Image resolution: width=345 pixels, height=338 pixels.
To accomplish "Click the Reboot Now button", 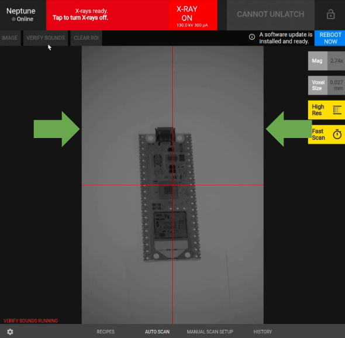I will tap(330, 38).
